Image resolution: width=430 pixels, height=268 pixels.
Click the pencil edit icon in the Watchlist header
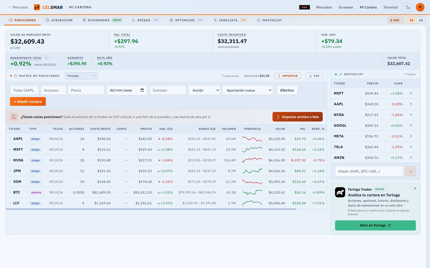[341, 74]
